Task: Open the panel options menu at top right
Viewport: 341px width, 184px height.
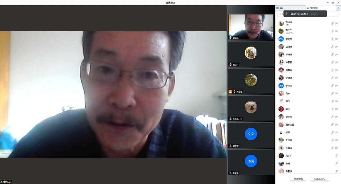Action: coord(338,8)
